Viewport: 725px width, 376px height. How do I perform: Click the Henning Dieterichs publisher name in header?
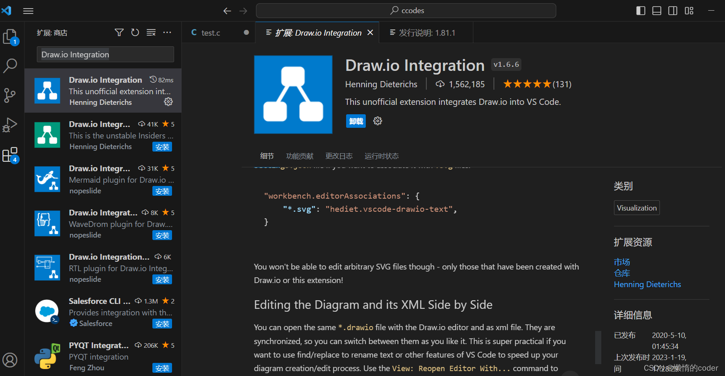(x=381, y=84)
